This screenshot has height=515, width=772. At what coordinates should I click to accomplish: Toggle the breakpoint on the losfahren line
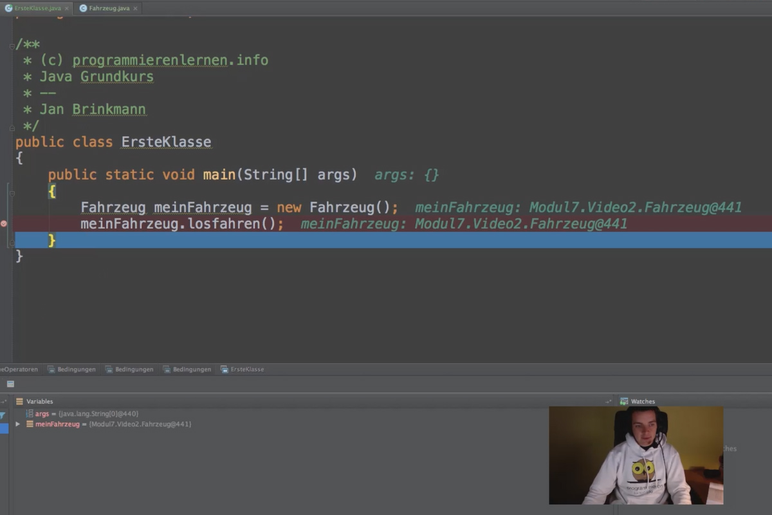(x=4, y=224)
